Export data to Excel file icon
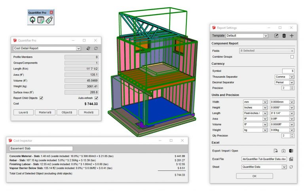This screenshot has height=191, width=304. click(x=276, y=151)
